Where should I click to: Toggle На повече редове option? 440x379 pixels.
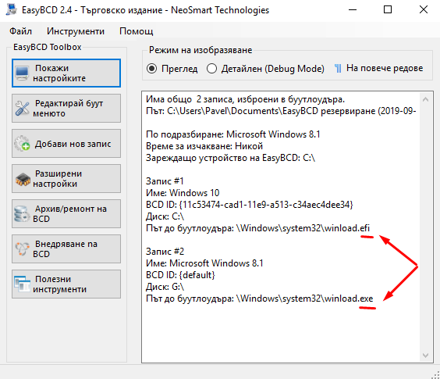coord(385,68)
